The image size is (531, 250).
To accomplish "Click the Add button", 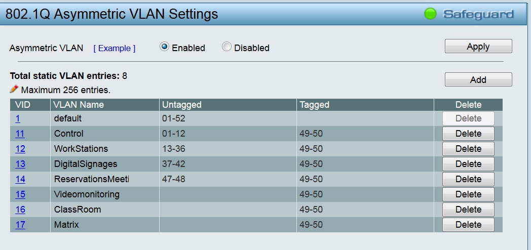I will 478,79.
